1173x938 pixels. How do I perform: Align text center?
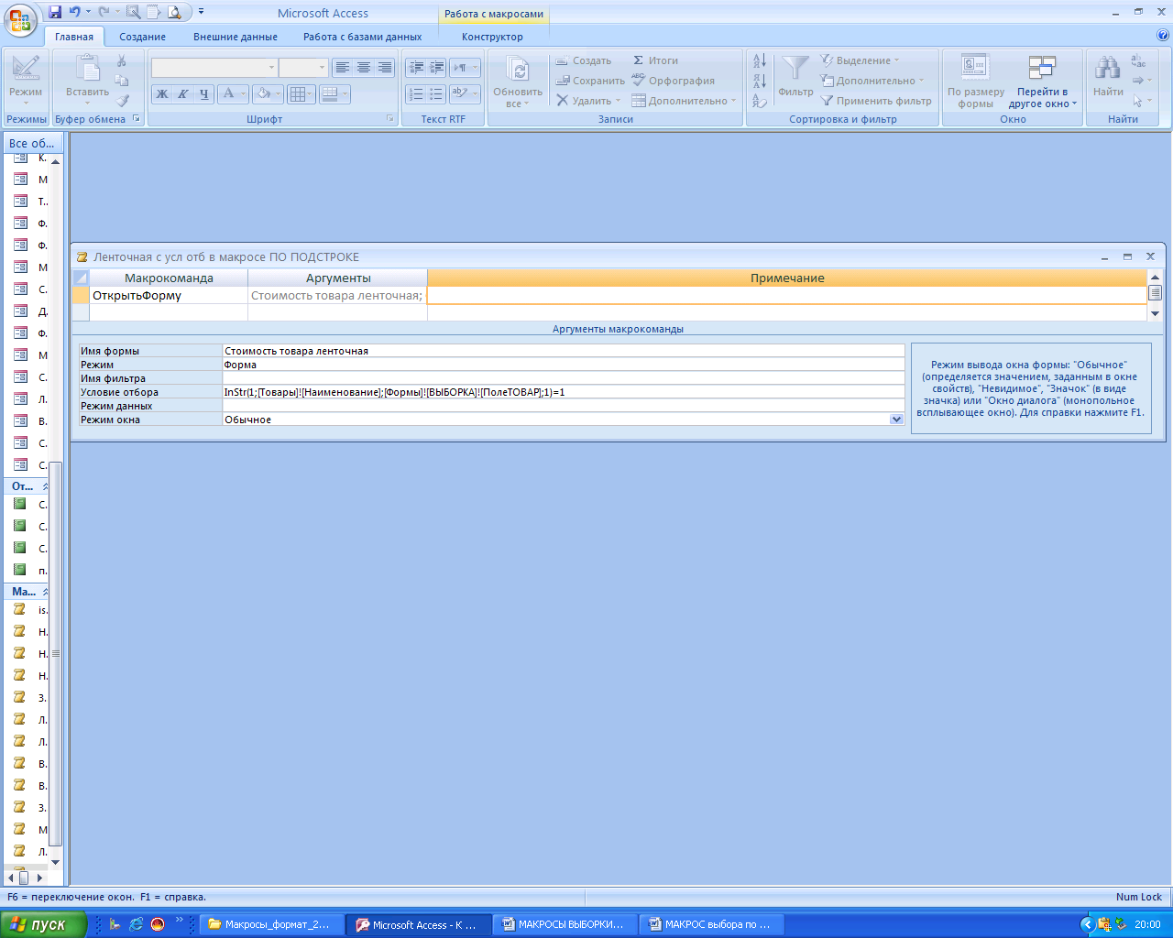point(363,68)
